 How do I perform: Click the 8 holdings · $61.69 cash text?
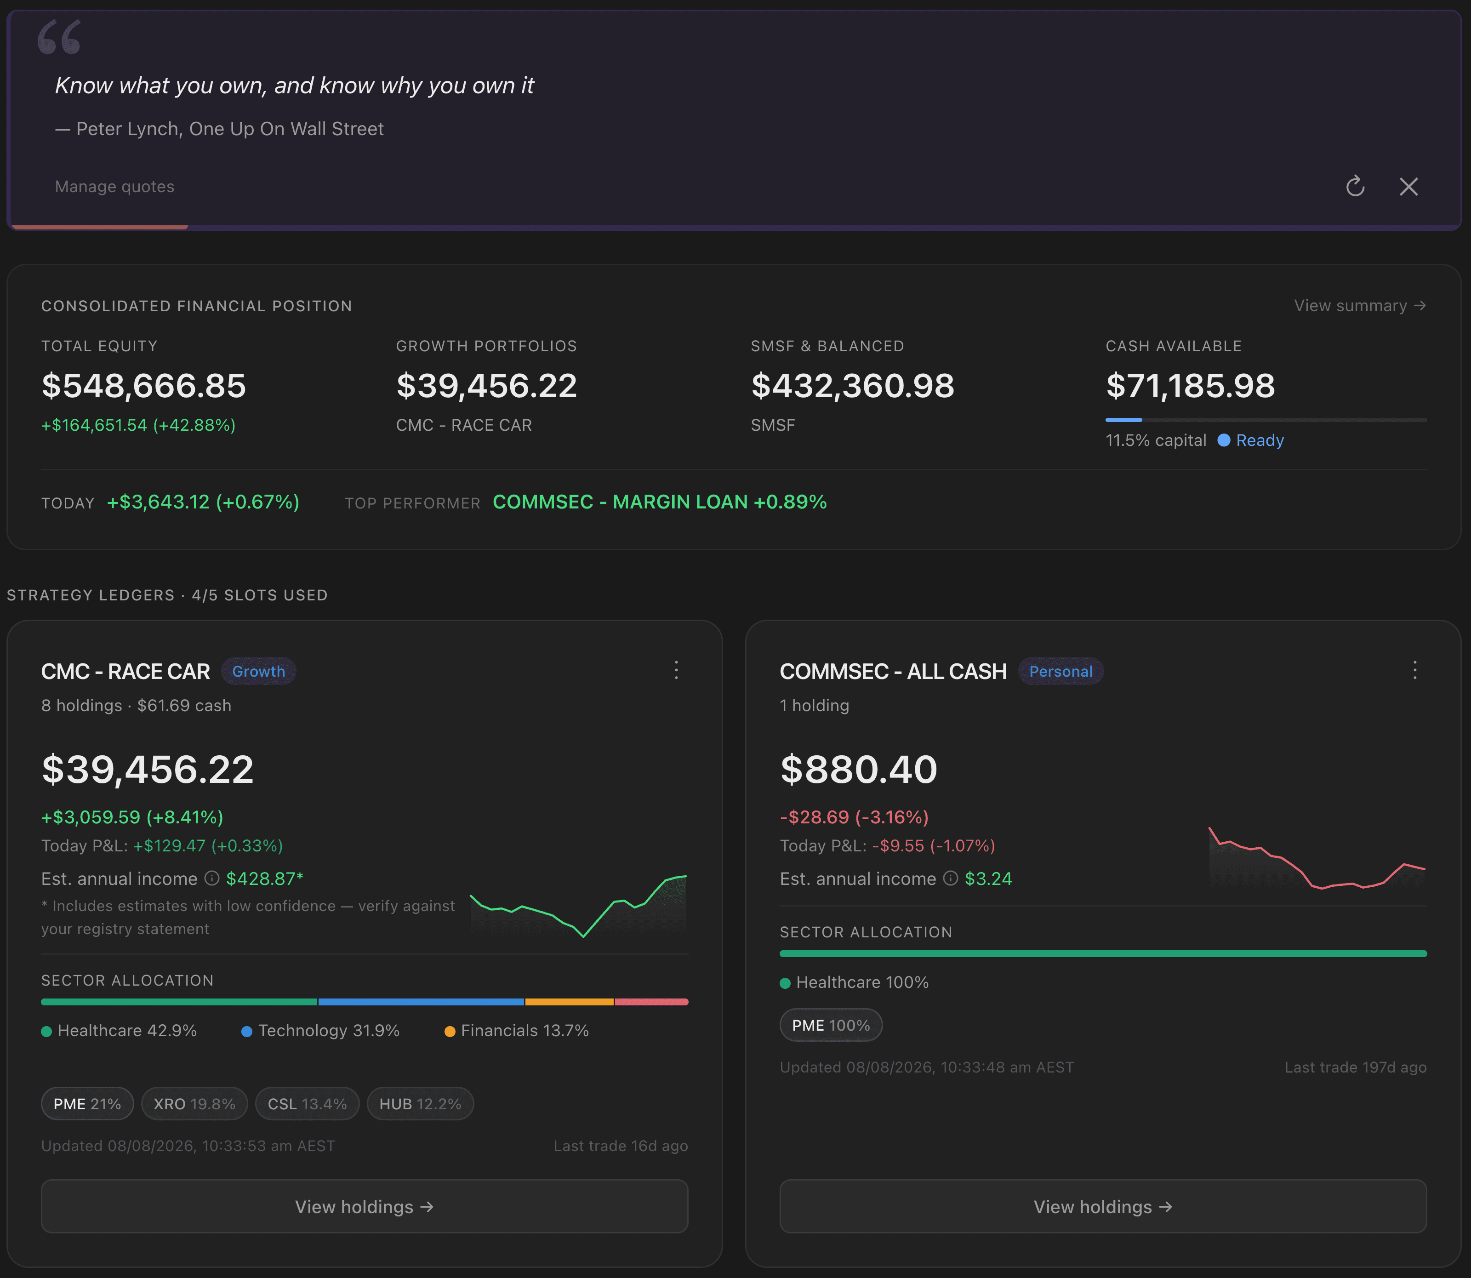click(x=136, y=705)
